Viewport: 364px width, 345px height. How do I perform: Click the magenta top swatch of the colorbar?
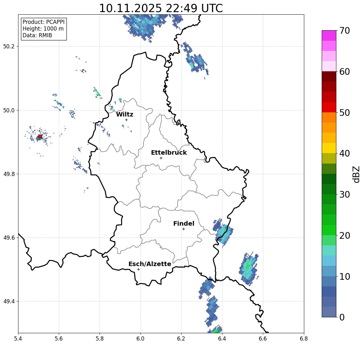[x=329, y=36]
